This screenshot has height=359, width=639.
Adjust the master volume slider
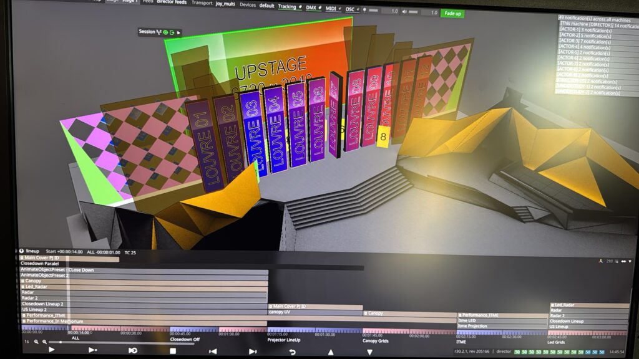(414, 12)
